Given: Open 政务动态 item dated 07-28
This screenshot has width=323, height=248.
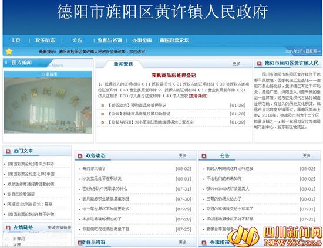Looking at the screenshot, I should [102, 219].
